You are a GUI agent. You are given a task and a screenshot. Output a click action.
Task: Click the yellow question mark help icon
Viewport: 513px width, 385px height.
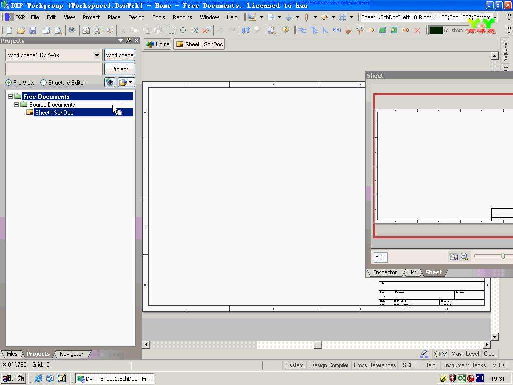[x=286, y=30]
